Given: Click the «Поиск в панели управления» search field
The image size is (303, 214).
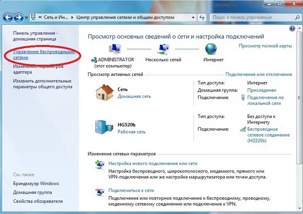Looking at the screenshot, I should 252,18.
